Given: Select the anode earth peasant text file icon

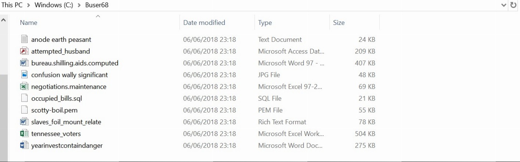Looking at the screenshot, I should point(24,39).
